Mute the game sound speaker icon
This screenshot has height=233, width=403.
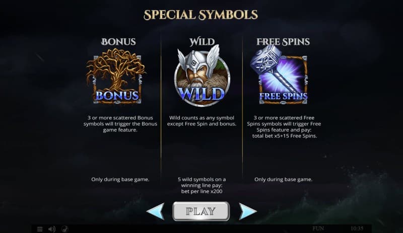click(x=52, y=229)
